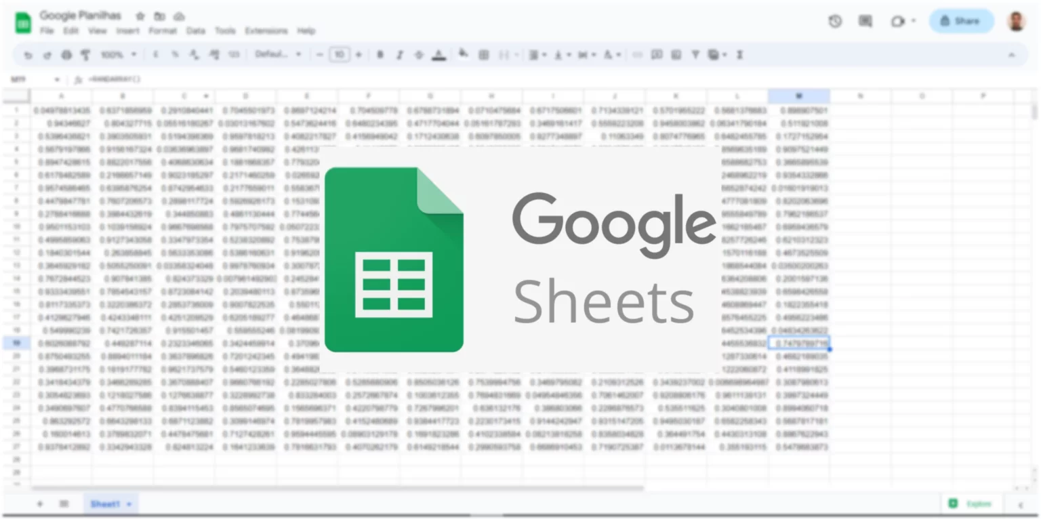Decrease decimal places in selection
Viewport: 1041px width, 519px height.
193,55
